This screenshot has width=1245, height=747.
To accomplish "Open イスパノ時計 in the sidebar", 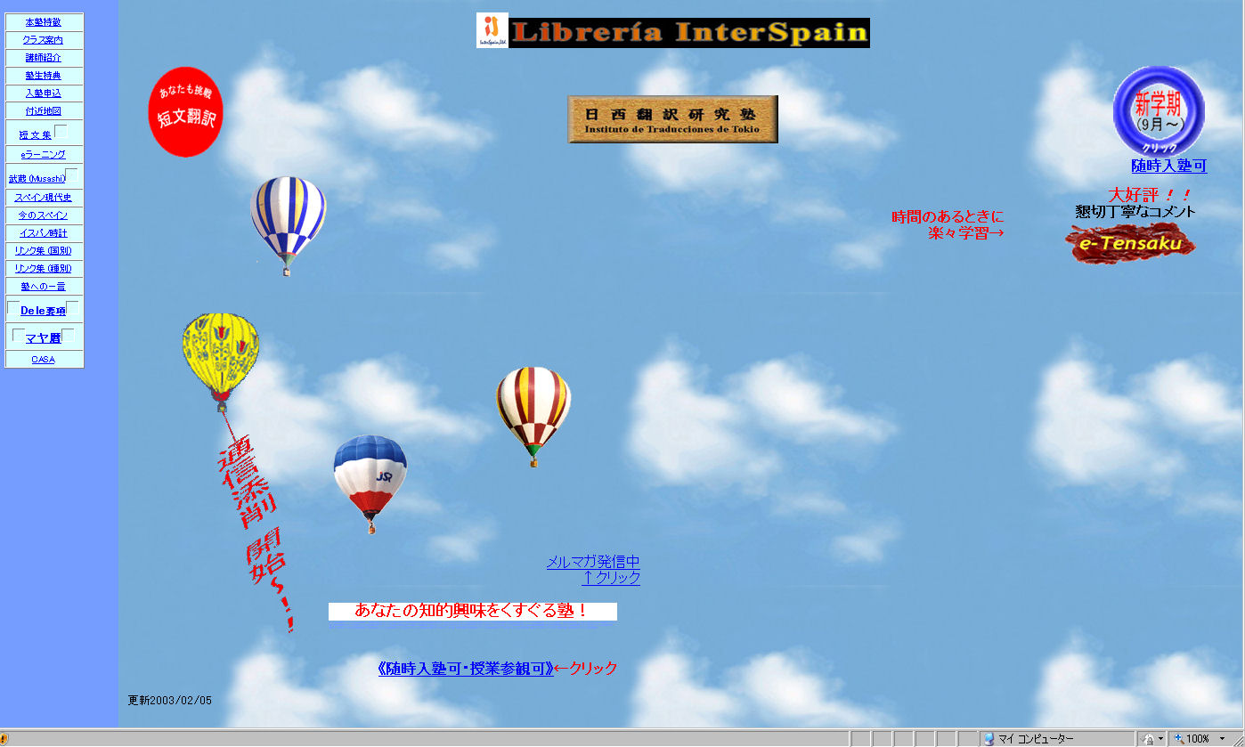I will pos(44,233).
